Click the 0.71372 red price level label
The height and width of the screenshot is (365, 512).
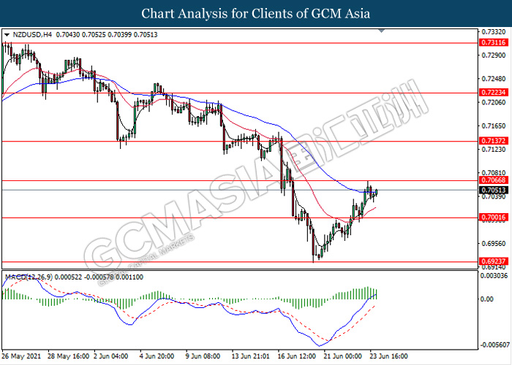click(494, 141)
